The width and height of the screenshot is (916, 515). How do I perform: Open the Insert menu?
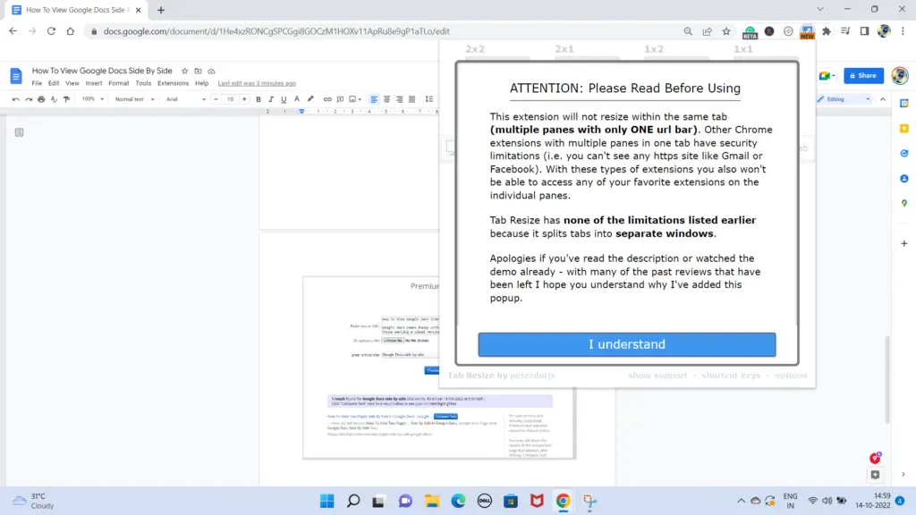pos(93,83)
